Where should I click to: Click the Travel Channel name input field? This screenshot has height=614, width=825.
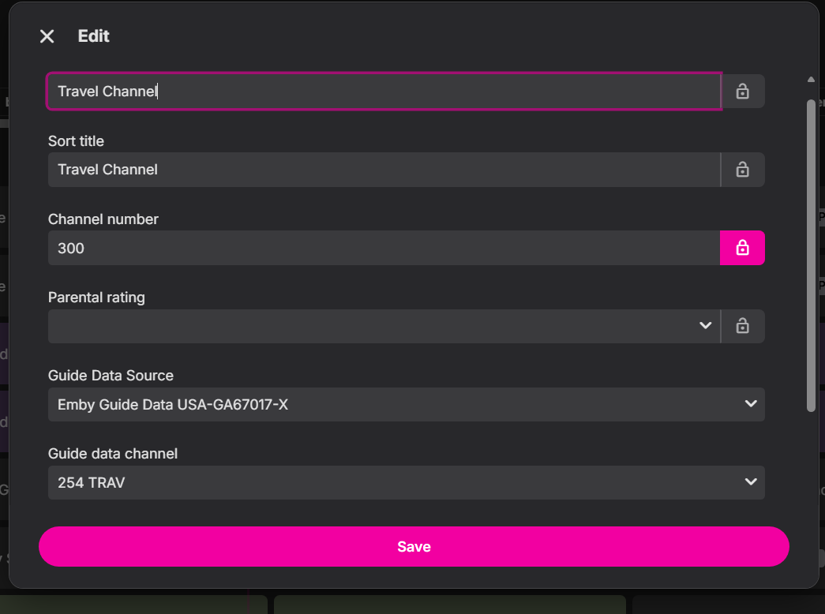point(384,92)
